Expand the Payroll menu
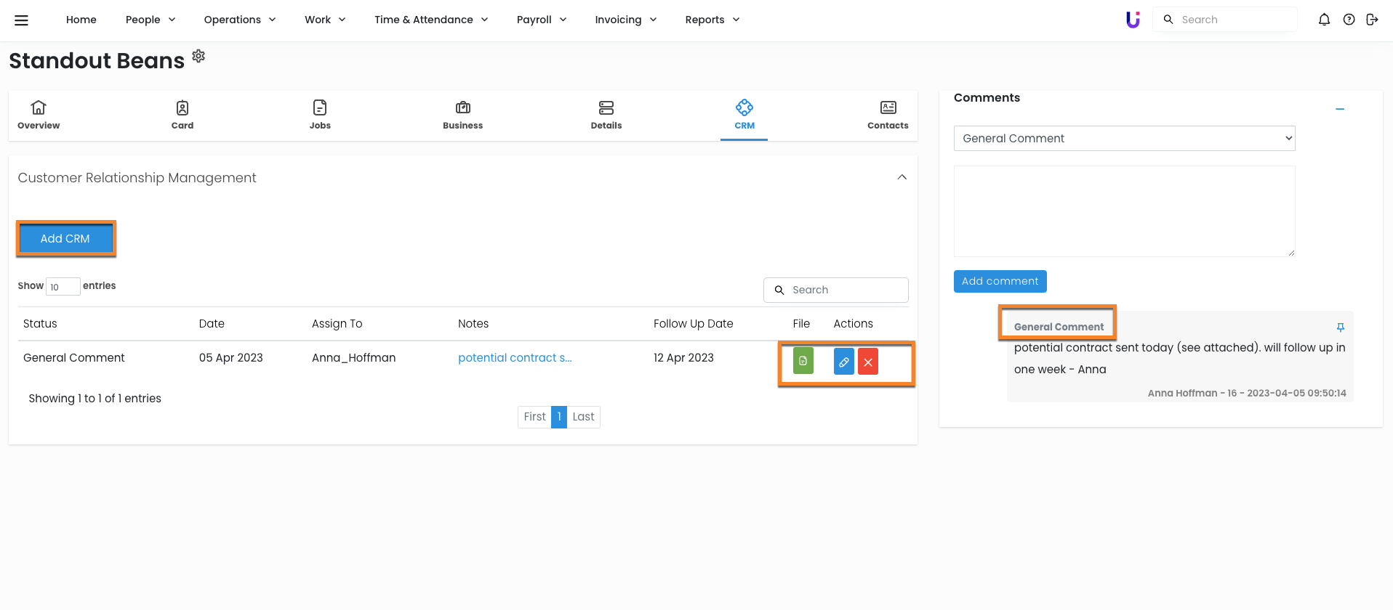Viewport: 1393px width, 610px height. pyautogui.click(x=541, y=20)
